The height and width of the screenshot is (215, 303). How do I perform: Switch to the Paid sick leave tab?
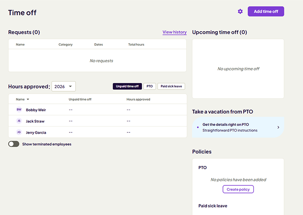click(171, 87)
